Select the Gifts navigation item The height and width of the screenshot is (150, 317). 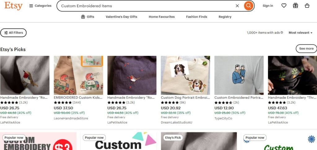click(88, 17)
